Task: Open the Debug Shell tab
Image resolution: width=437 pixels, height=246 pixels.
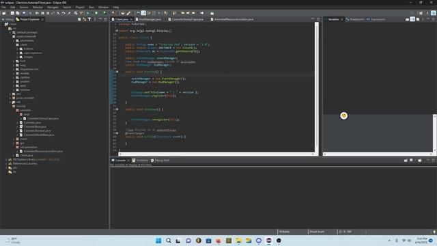Action: click(x=160, y=161)
